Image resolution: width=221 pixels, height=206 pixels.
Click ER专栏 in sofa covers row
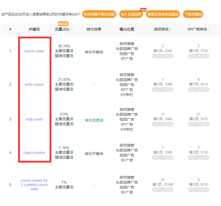[x=127, y=95]
